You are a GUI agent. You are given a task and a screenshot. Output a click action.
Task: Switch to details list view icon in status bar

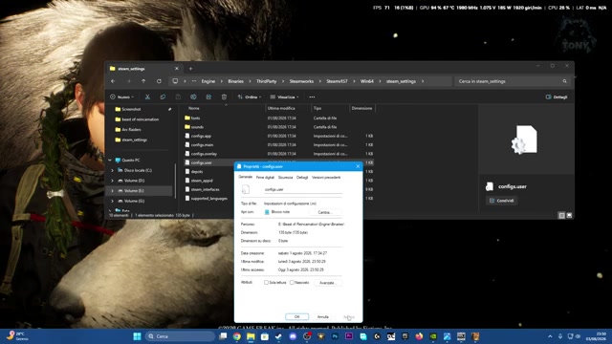561,215
